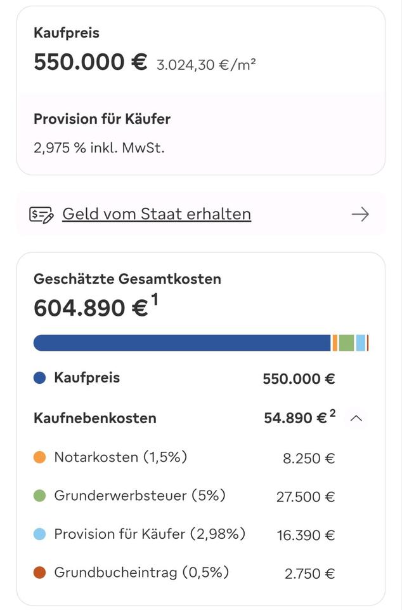Click the green Grunderwerbsteuer legend dot
The image size is (402, 610).
coord(40,496)
